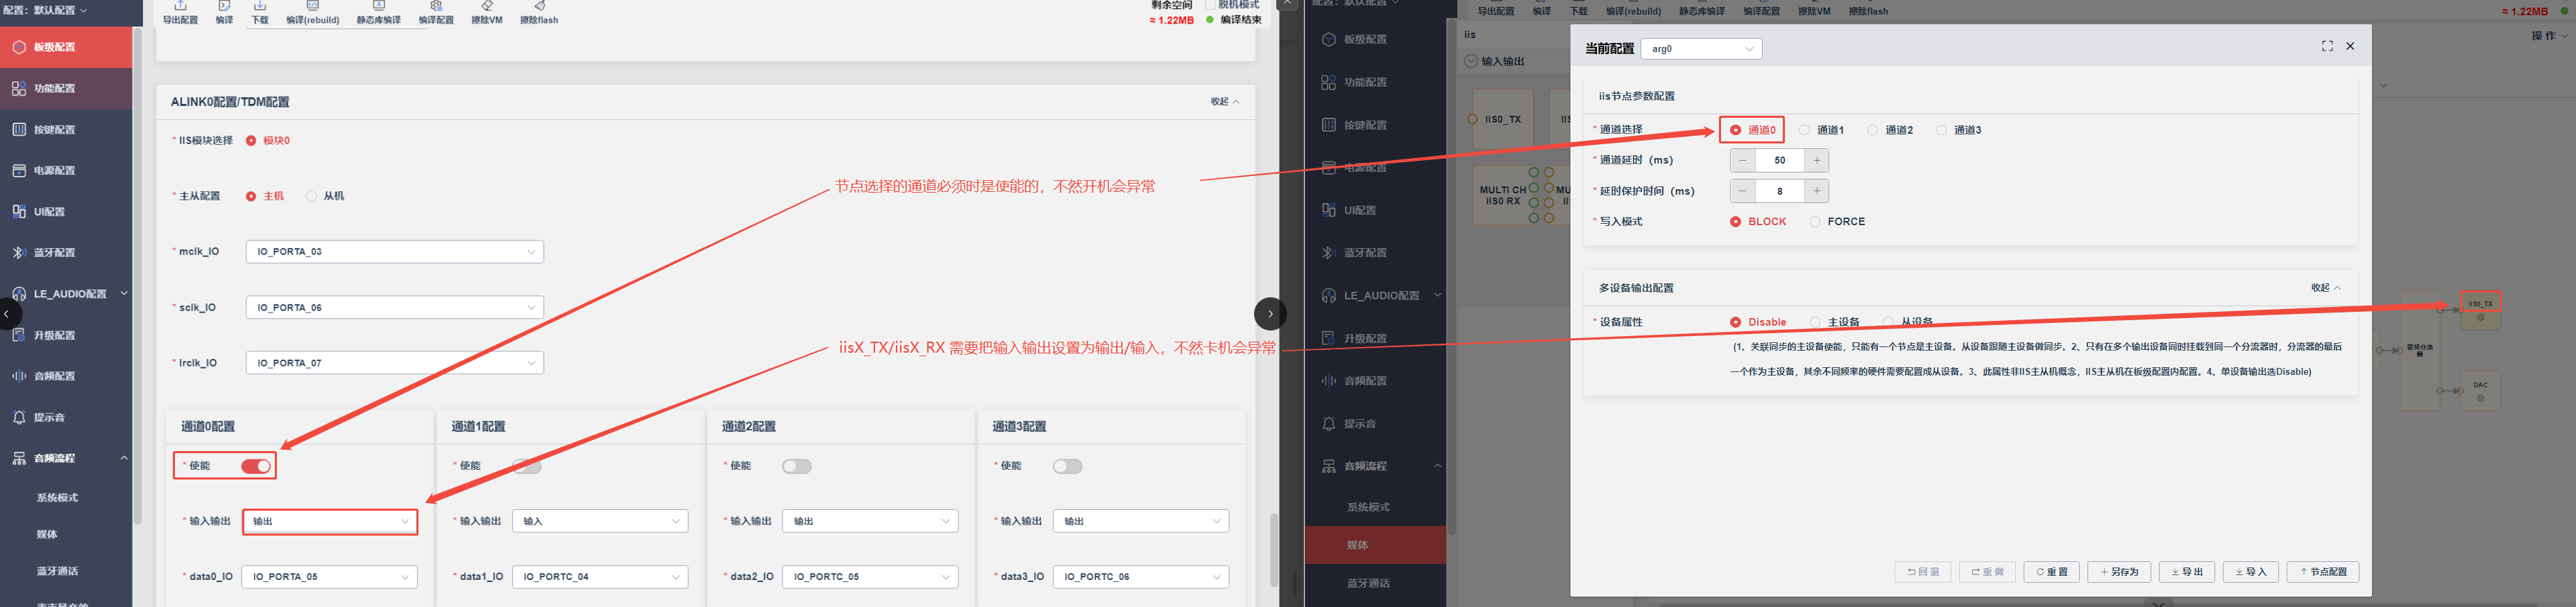Viewport: 2576px width, 607px height.
Task: Open 提示音 bell item in left window sidebar
Action: tap(66, 417)
